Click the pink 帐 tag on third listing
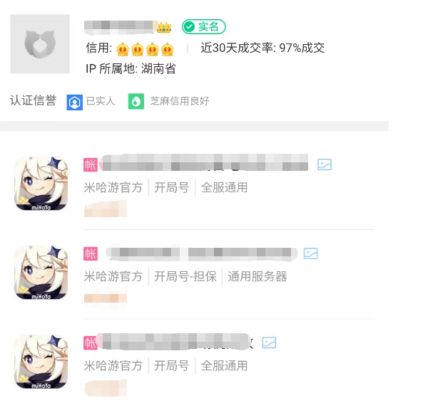 tap(91, 342)
